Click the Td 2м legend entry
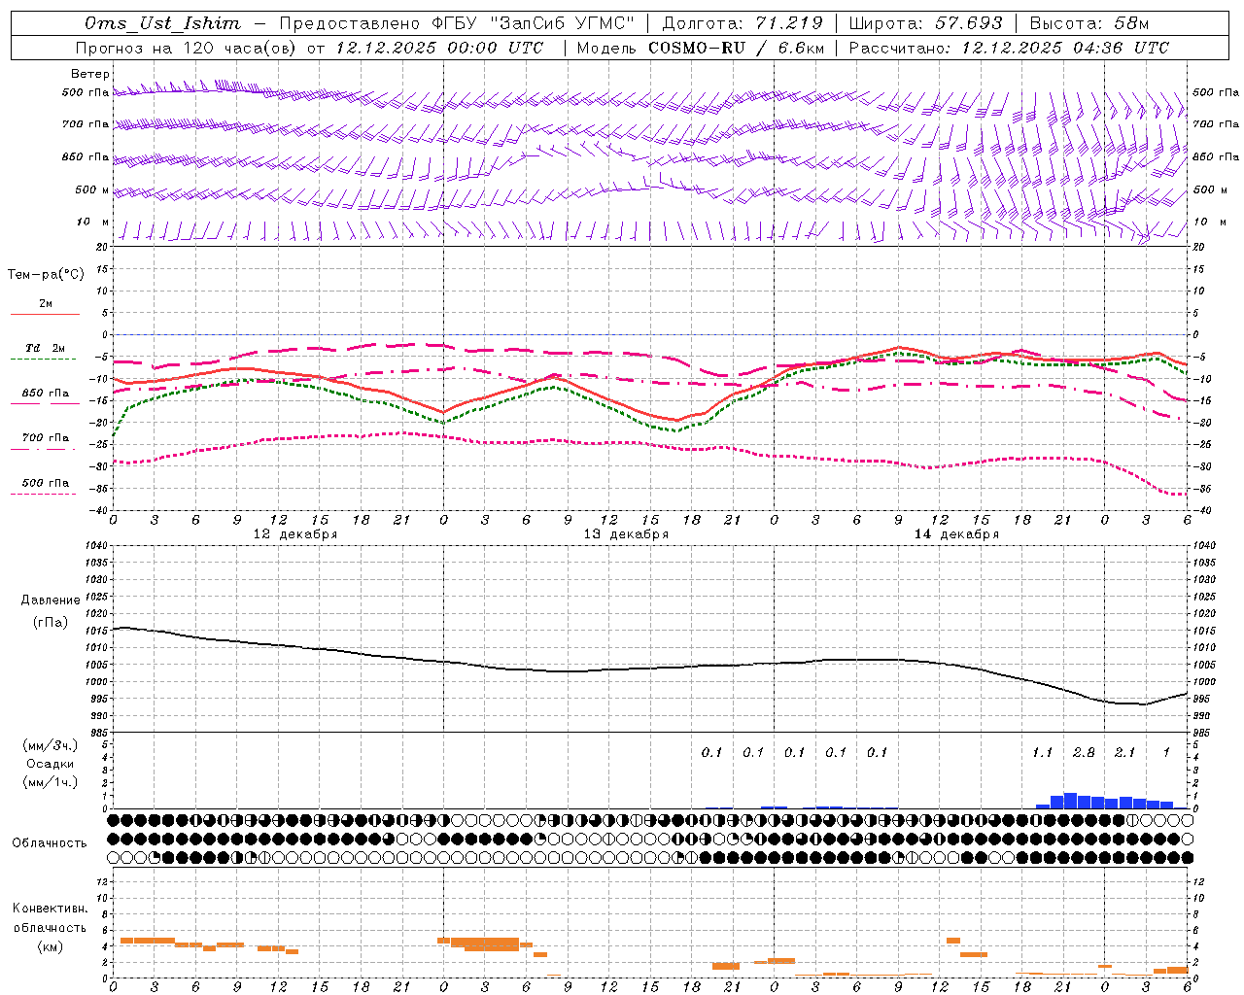The height and width of the screenshot is (995, 1244). coord(46,348)
